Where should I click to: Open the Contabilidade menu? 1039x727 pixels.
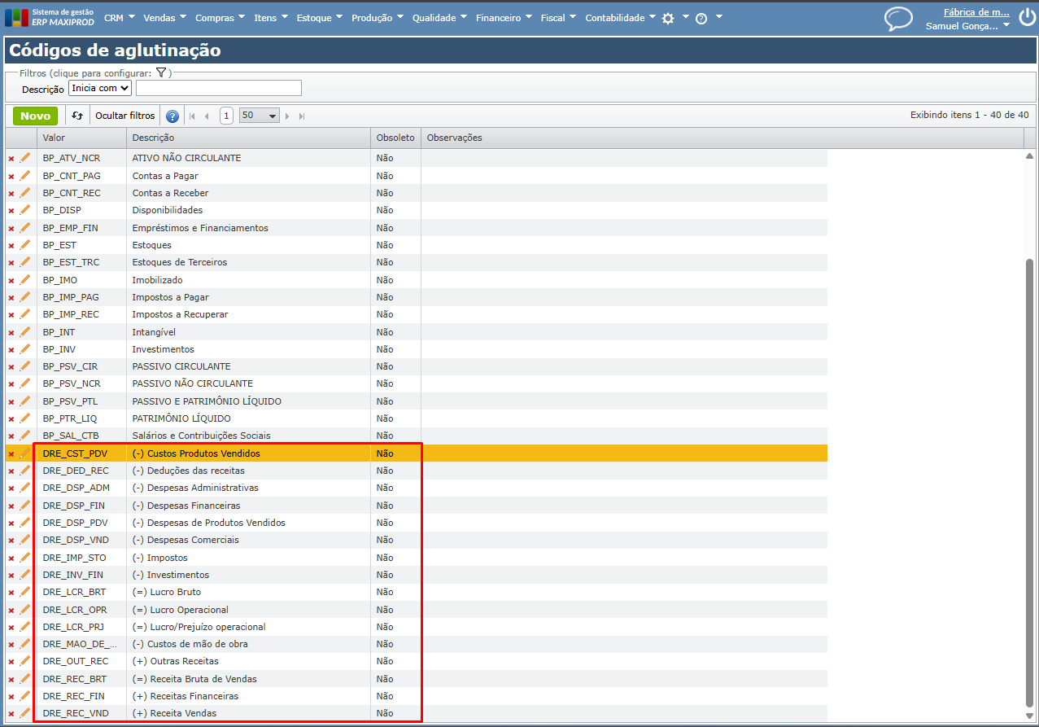(x=620, y=18)
